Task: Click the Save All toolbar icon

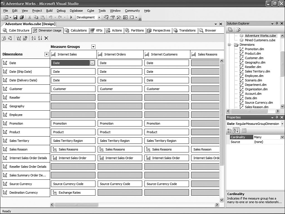Action: click(x=22, y=17)
